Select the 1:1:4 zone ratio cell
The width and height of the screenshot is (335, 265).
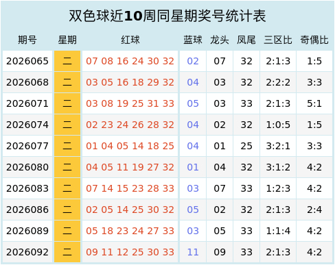278,231
